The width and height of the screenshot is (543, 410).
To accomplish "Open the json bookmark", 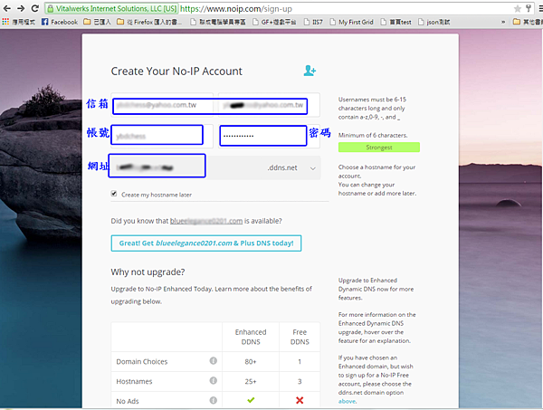I will point(433,22).
